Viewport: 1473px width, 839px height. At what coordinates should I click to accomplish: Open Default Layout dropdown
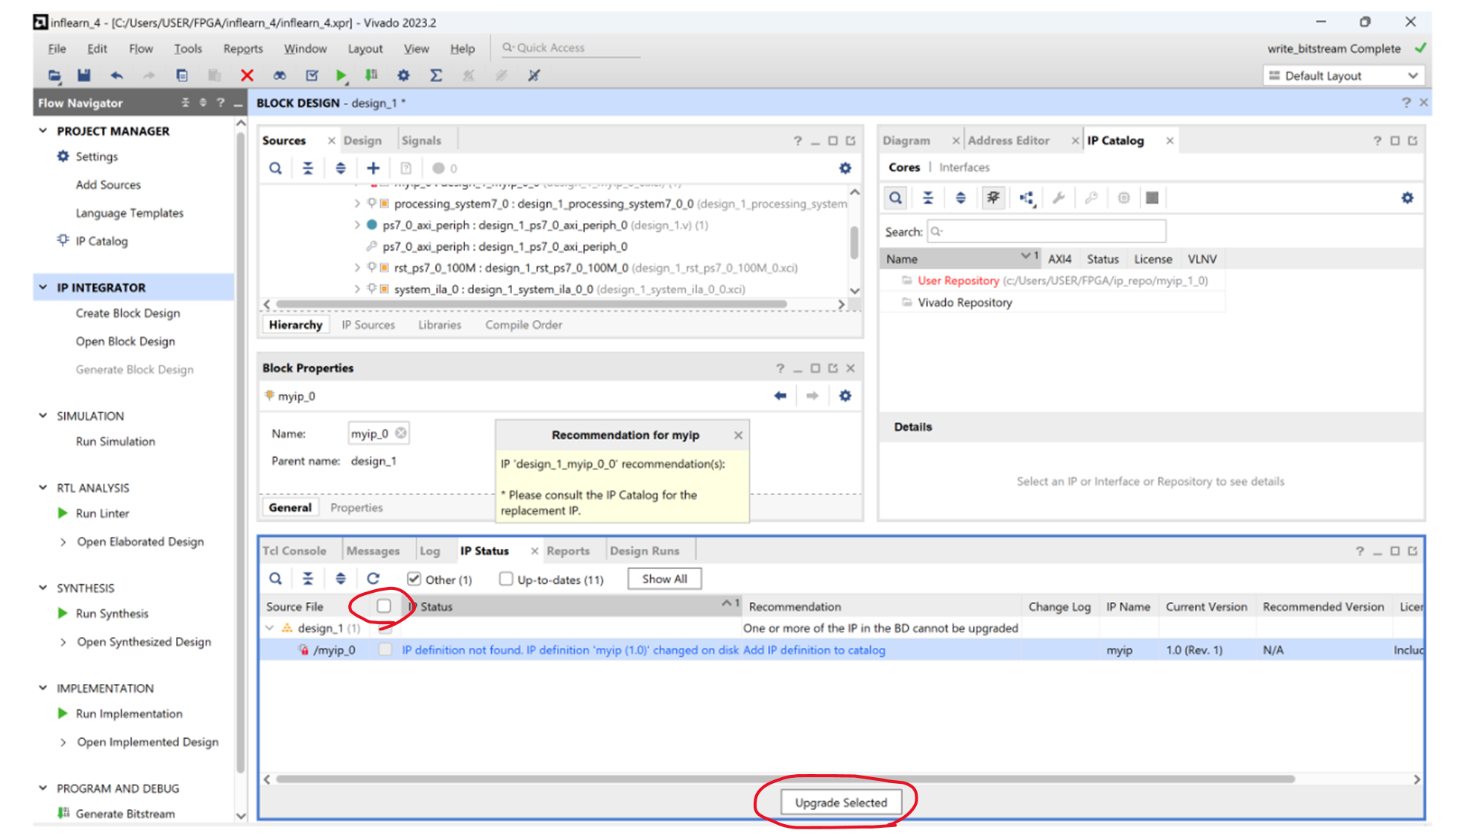coord(1343,75)
